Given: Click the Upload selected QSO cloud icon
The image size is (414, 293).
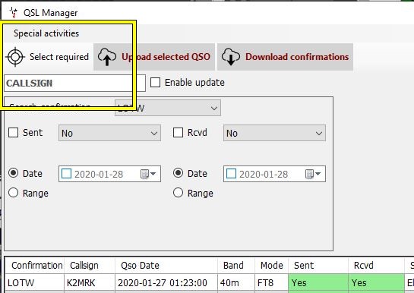Looking at the screenshot, I should coord(106,57).
